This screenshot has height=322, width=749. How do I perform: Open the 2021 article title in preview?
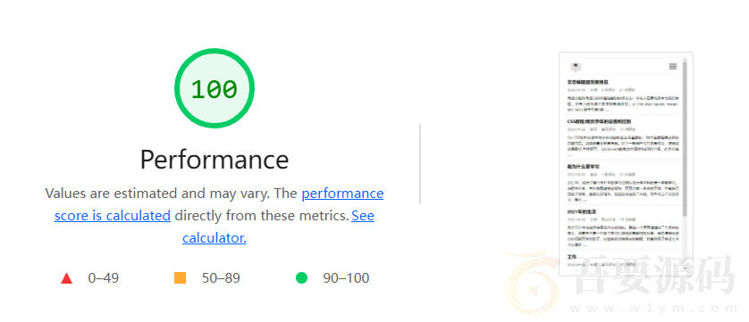pyautogui.click(x=581, y=211)
